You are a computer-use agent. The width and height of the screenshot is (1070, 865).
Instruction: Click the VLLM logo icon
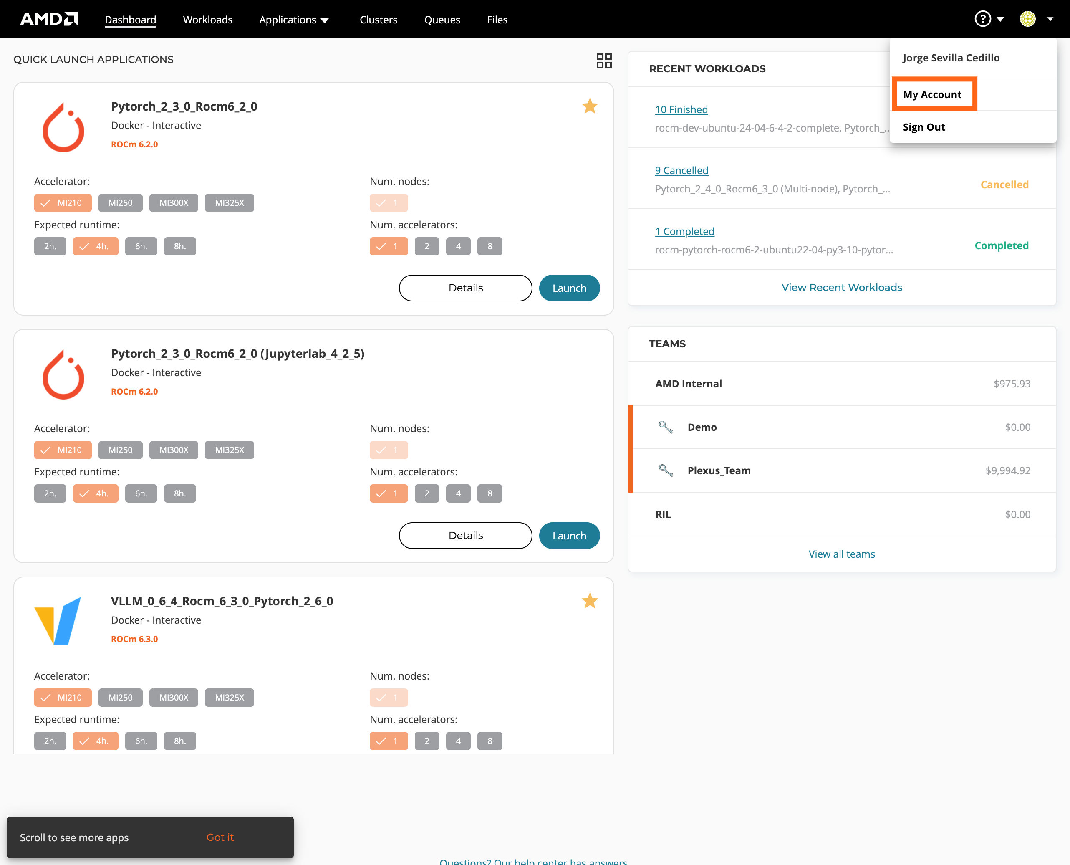(x=58, y=621)
